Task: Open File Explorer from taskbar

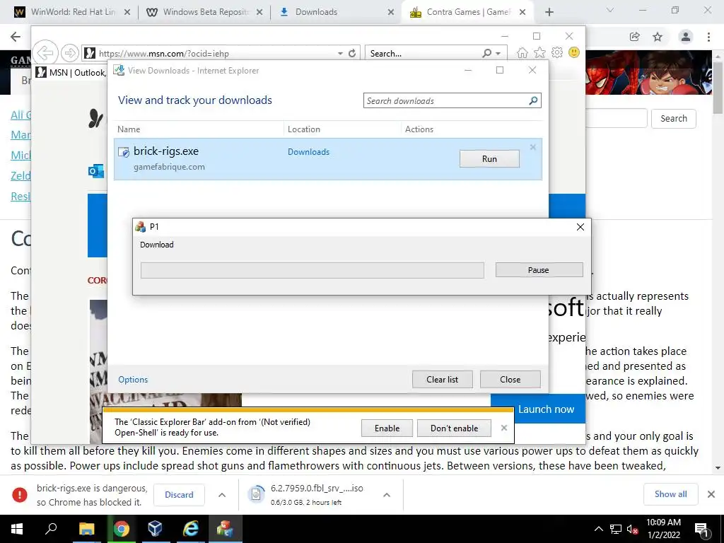Action: [86, 529]
